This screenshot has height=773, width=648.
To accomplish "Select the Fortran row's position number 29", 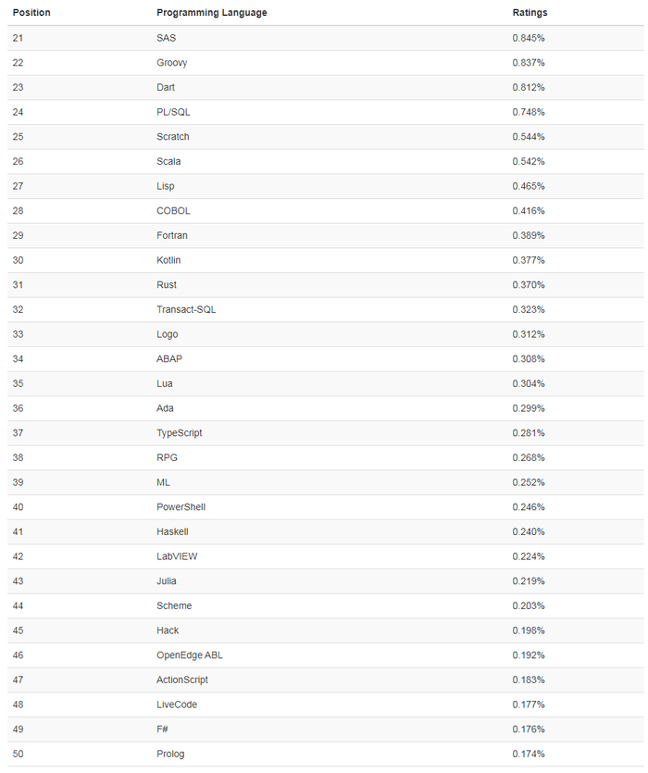I will 19,235.
